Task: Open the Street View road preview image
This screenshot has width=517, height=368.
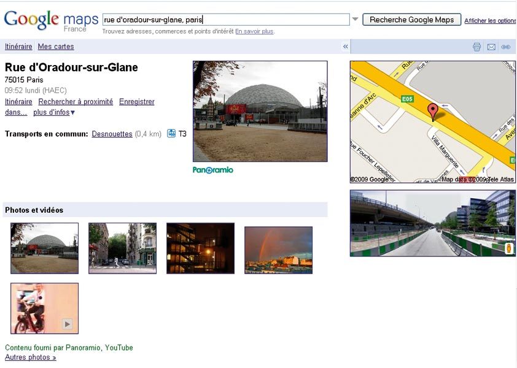Action: click(433, 223)
